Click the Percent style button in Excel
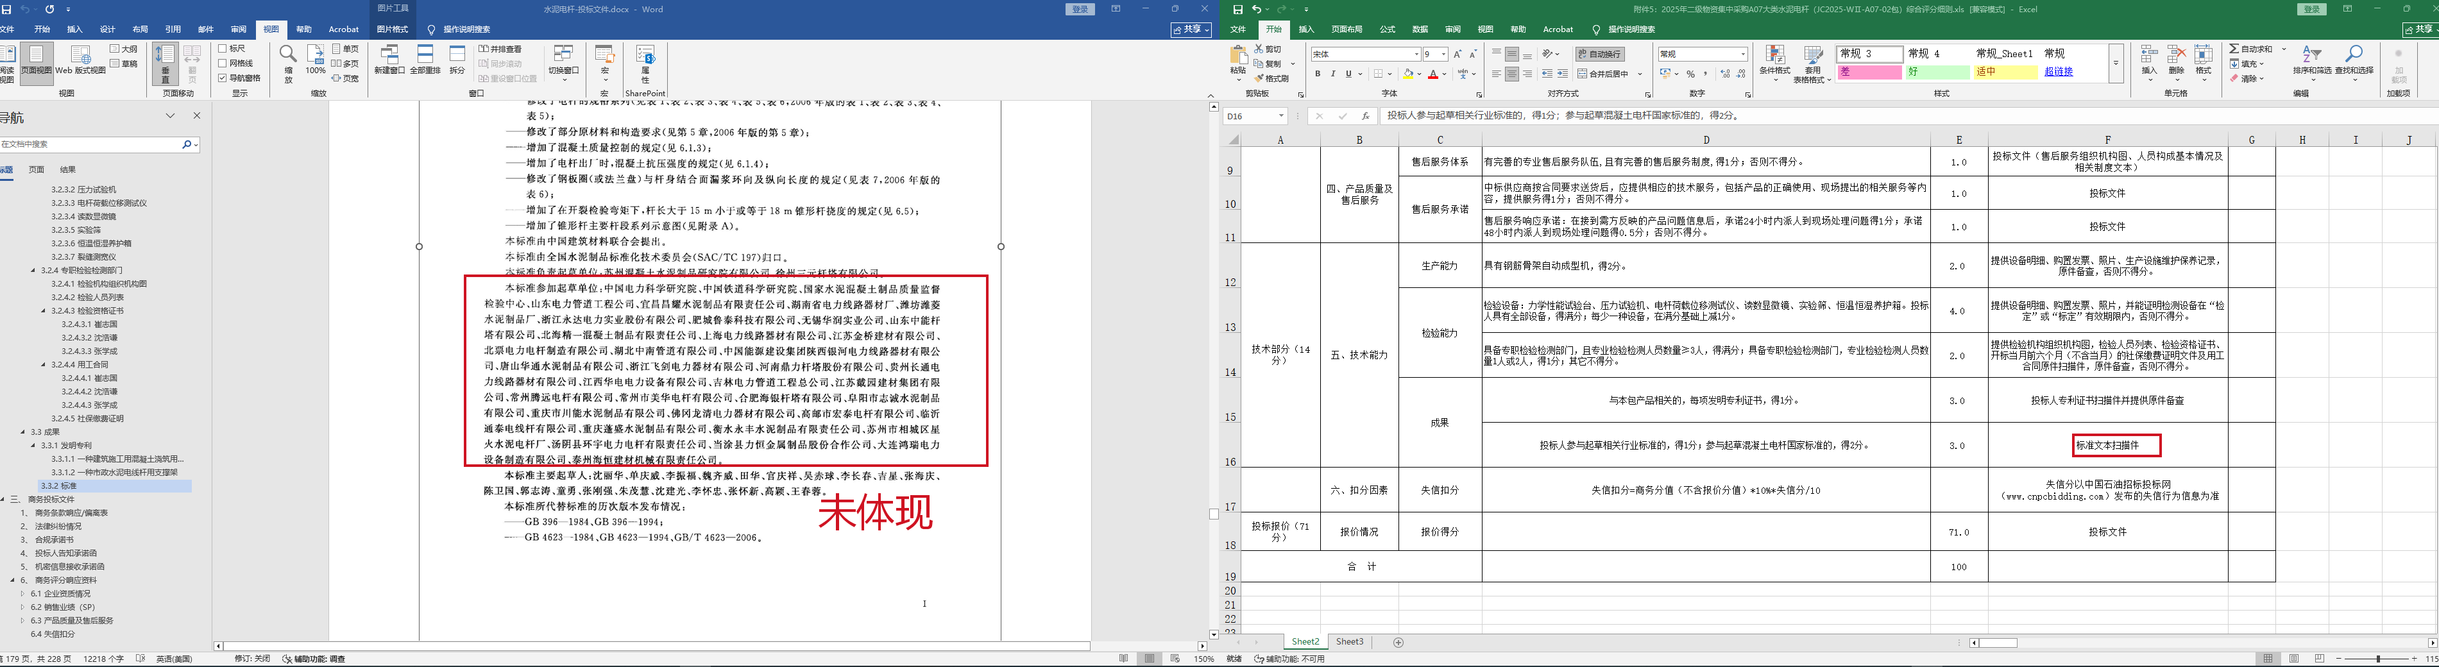This screenshot has width=2439, height=667. pos(1691,74)
